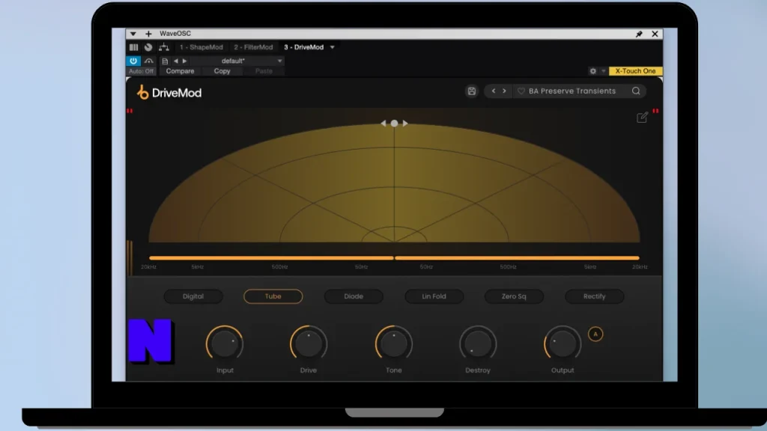Click the Compare button
The width and height of the screenshot is (767, 431).
[180, 71]
